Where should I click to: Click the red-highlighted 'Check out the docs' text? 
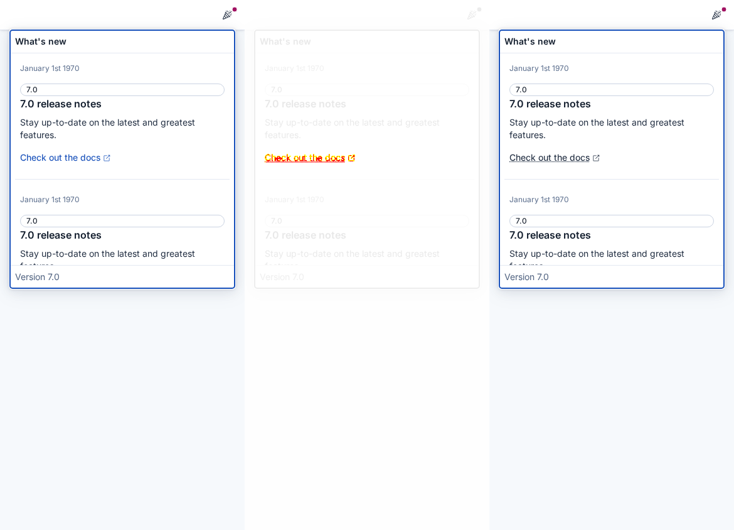[x=305, y=158]
